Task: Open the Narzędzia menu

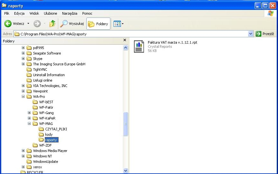Action: (70, 13)
